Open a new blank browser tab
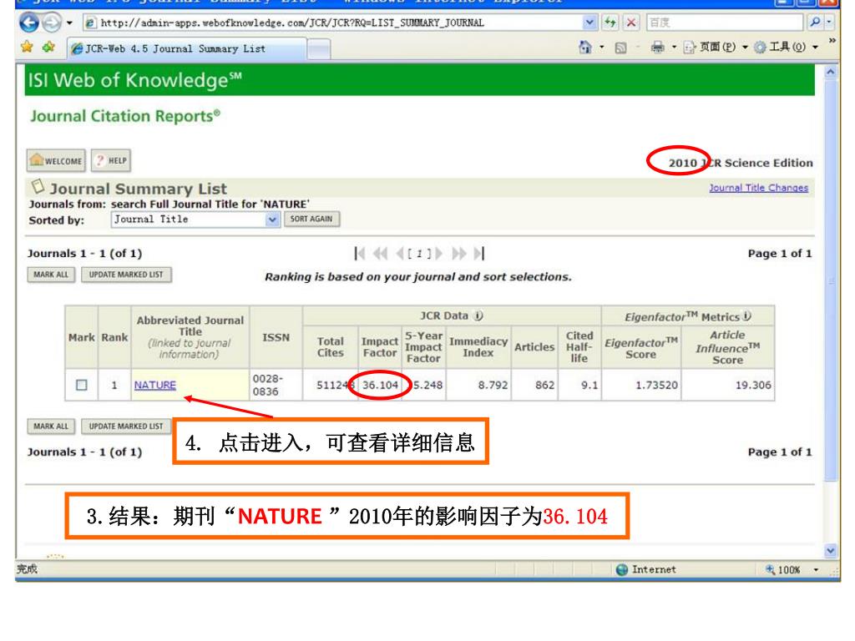Image resolution: width=855 pixels, height=641 pixels. coord(319,49)
